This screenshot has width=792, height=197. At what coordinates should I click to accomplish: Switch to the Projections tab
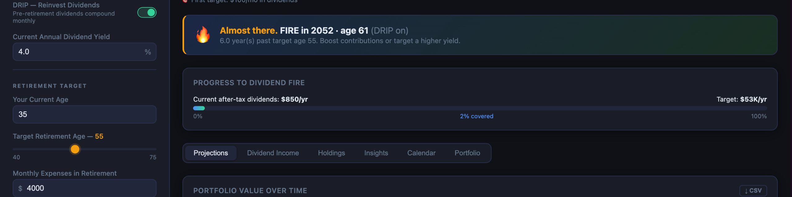pos(211,153)
